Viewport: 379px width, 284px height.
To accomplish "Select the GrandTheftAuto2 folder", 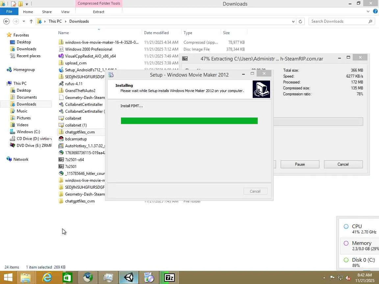I will pos(80,91).
